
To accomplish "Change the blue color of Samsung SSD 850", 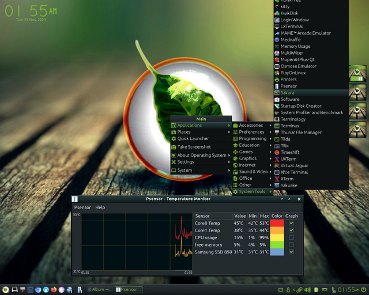I will pos(277,252).
